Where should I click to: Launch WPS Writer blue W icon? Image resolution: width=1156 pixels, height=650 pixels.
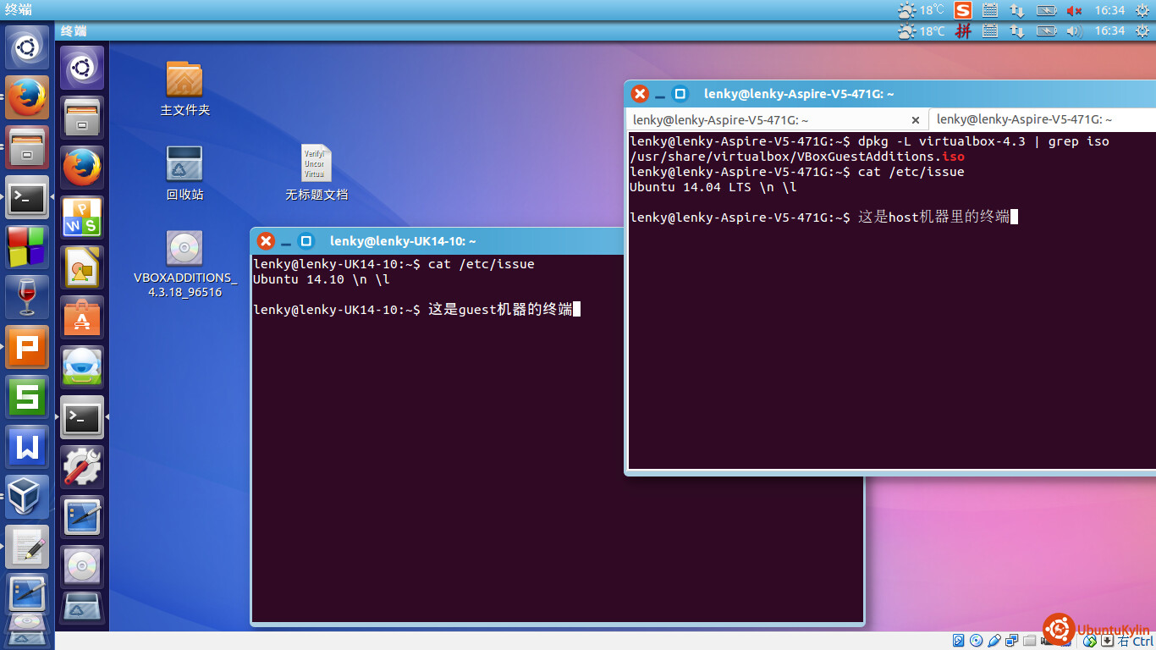click(28, 446)
